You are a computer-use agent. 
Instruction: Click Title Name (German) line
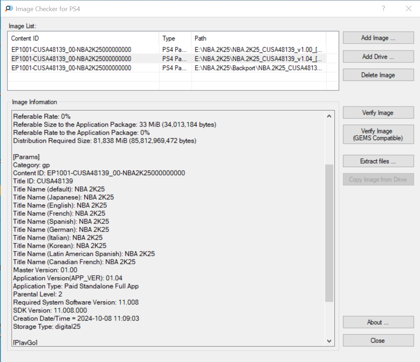[x=61, y=229]
